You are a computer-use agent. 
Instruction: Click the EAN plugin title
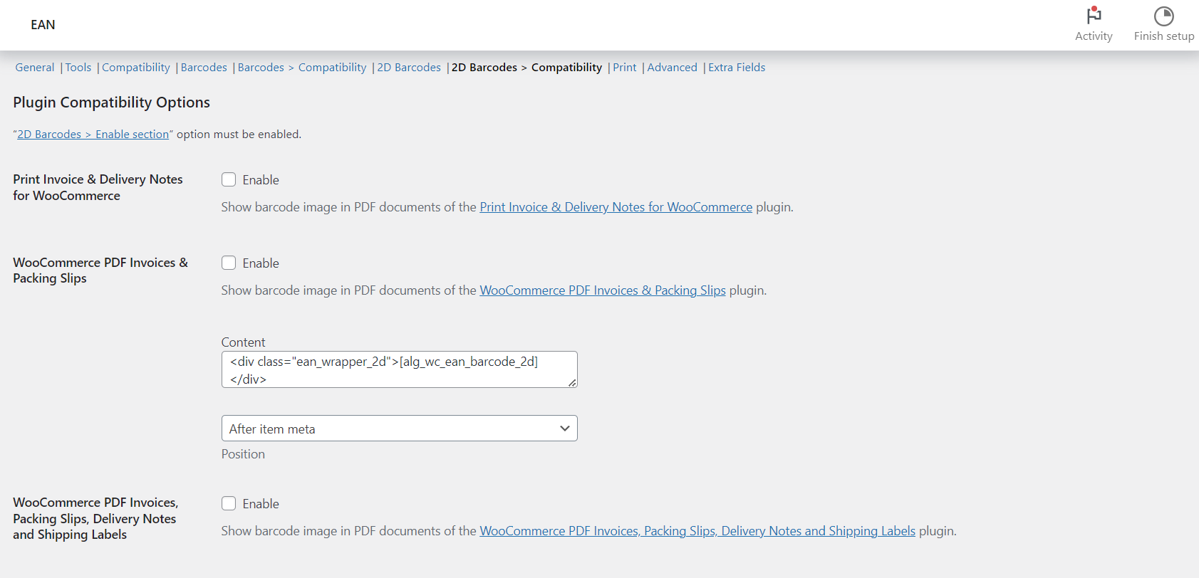[43, 25]
